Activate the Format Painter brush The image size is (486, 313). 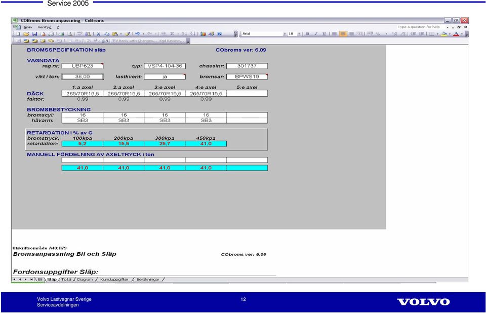pyautogui.click(x=128, y=34)
